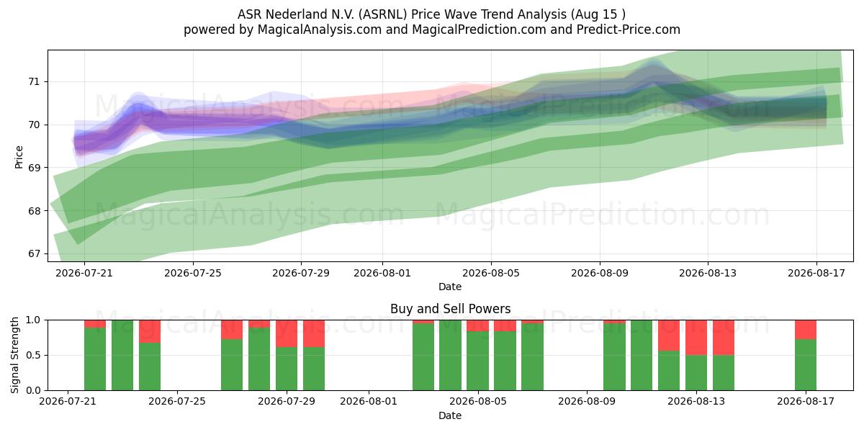Click the 2026-08-09 tick under the Buy and Sell Powers chart

coord(587,402)
